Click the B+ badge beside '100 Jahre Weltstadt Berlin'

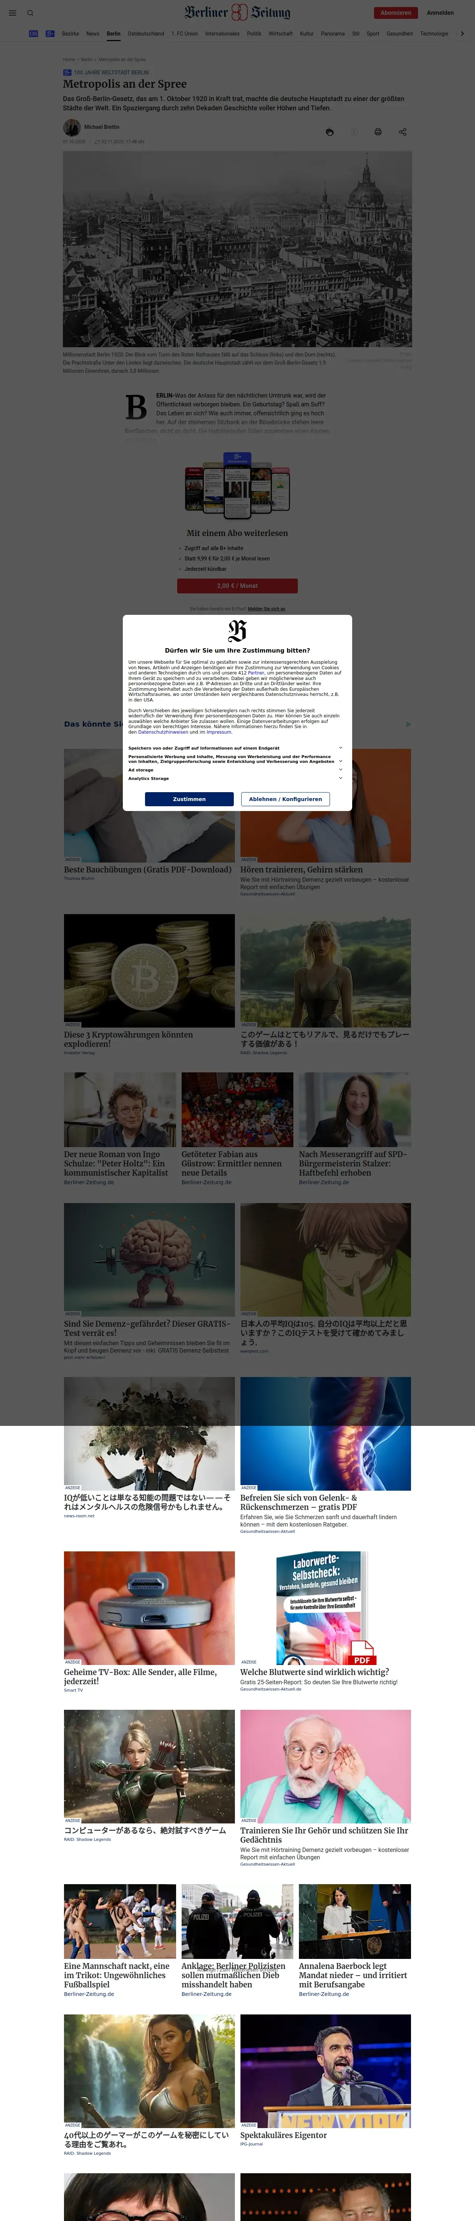[x=67, y=73]
